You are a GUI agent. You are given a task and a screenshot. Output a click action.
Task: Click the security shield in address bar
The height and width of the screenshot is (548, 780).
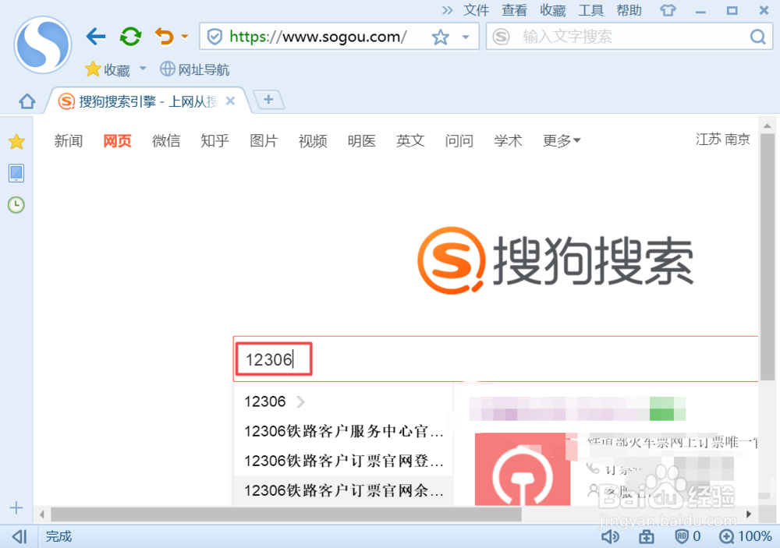click(214, 37)
